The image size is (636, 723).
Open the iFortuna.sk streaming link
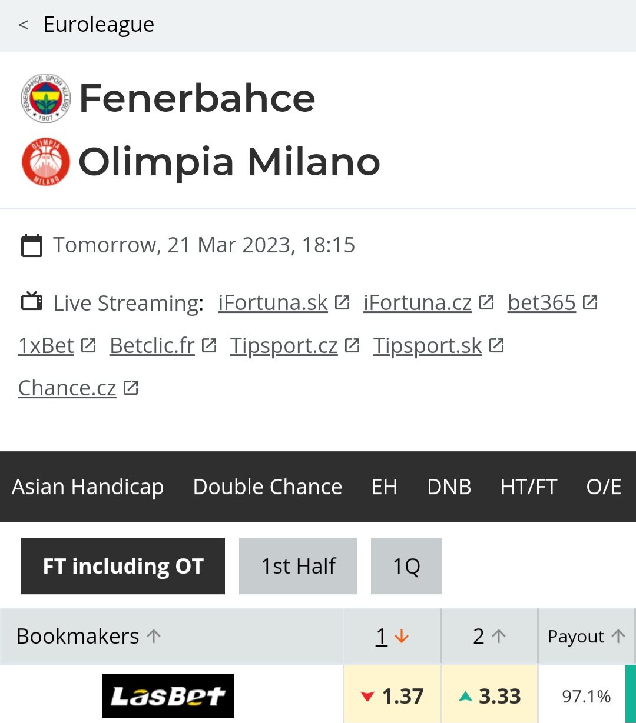273,302
